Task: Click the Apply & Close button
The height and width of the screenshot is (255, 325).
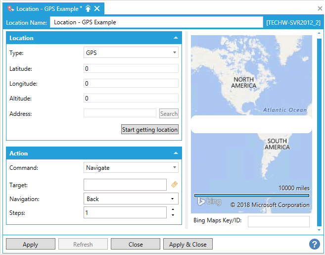Action: pos(188,244)
